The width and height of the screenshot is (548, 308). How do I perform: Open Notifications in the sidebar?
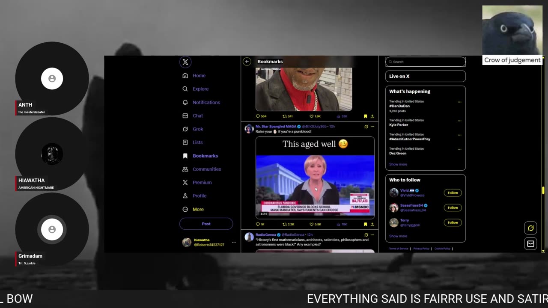point(201,102)
